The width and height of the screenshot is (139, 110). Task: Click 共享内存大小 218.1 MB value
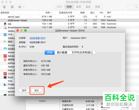point(46,70)
